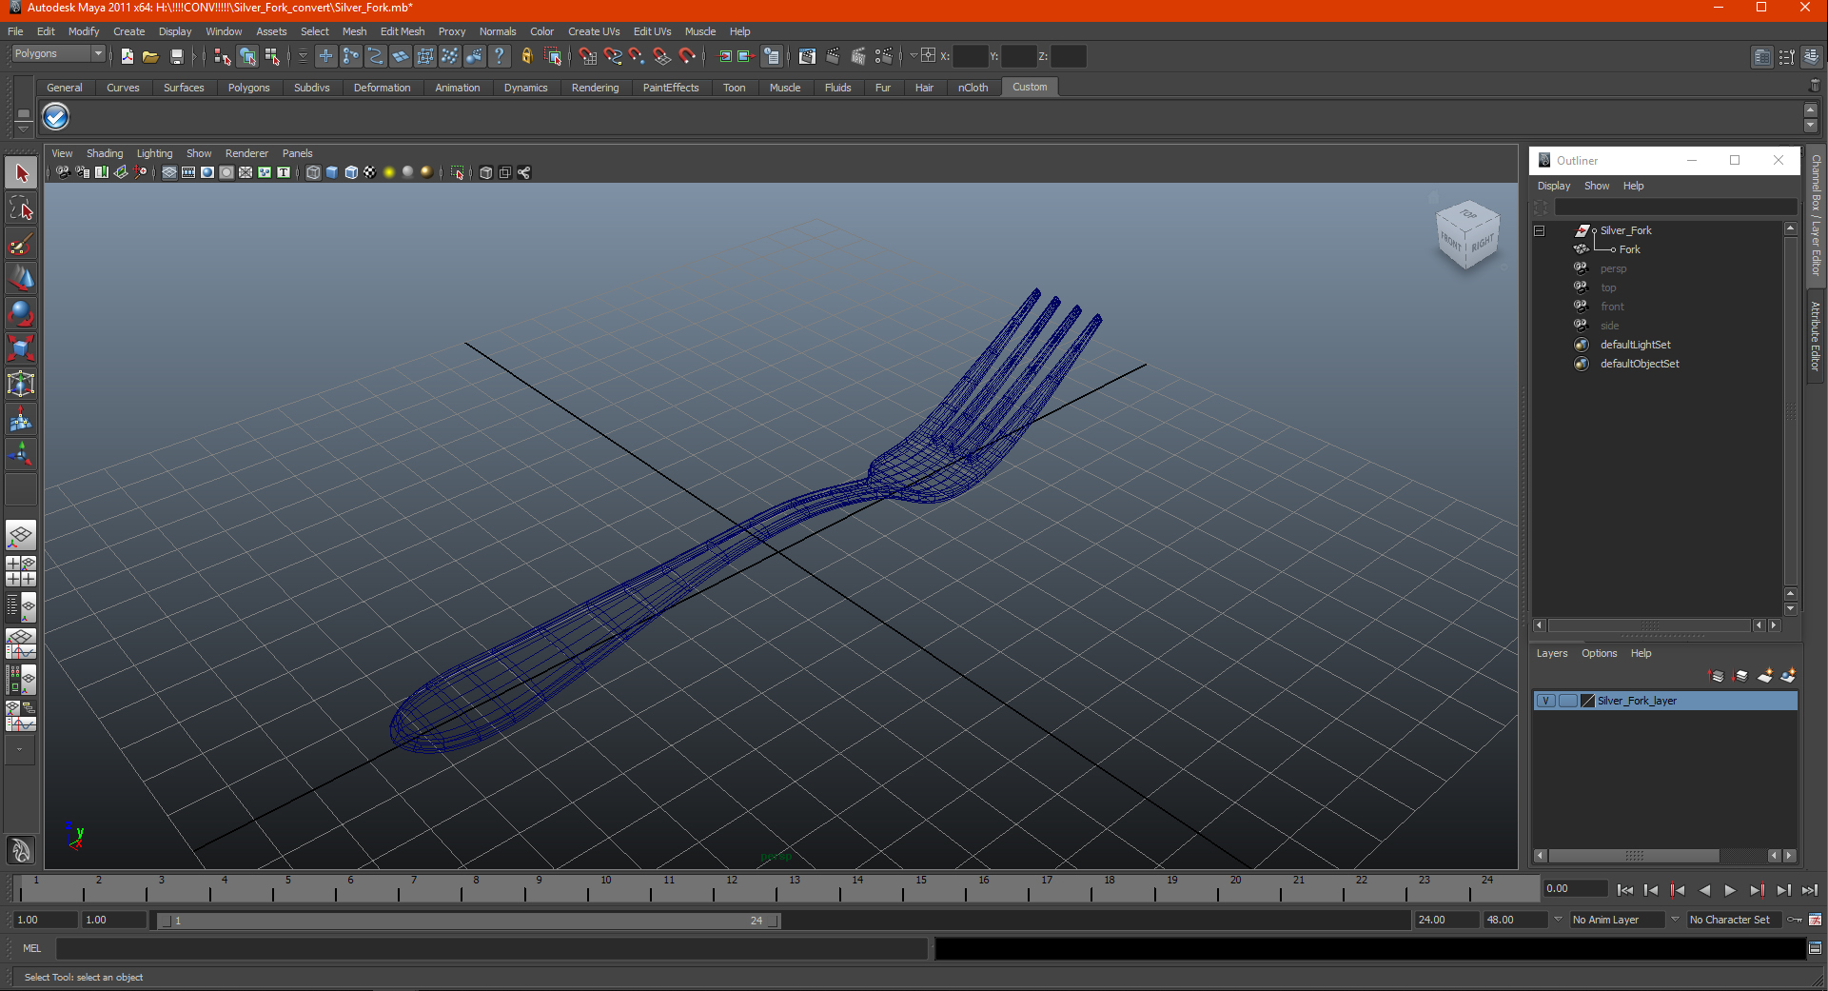This screenshot has width=1828, height=991.
Task: Toggle make live magnet icon
Action: coord(687,57)
